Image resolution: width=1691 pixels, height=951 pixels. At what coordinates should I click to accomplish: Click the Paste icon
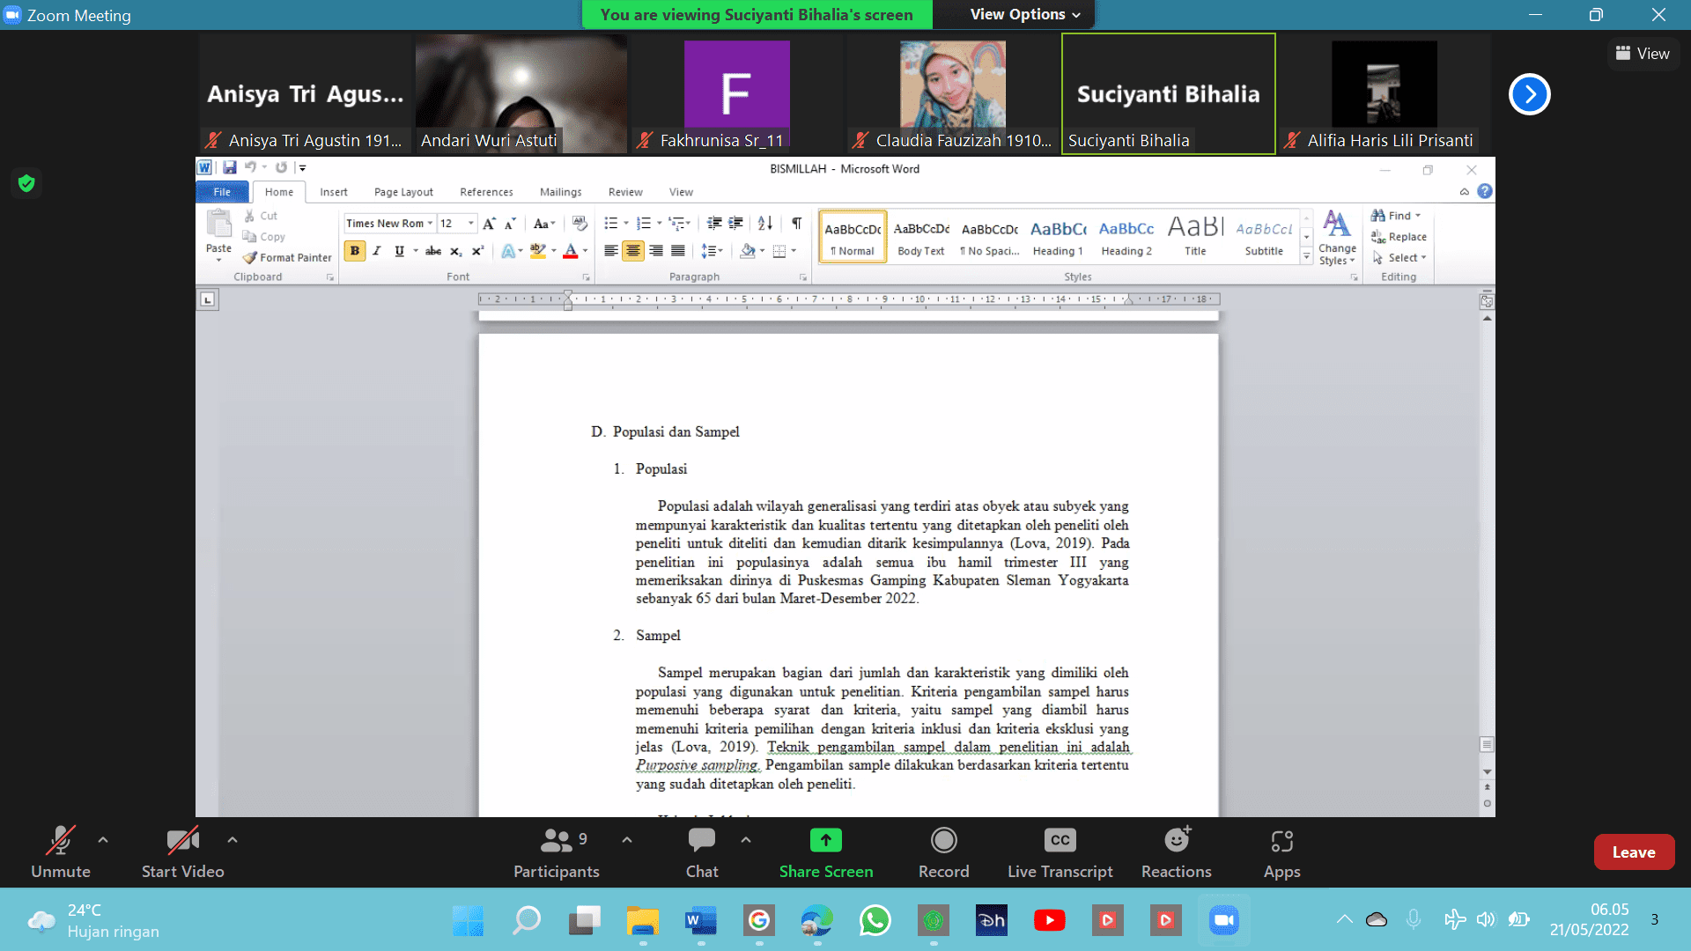[218, 224]
